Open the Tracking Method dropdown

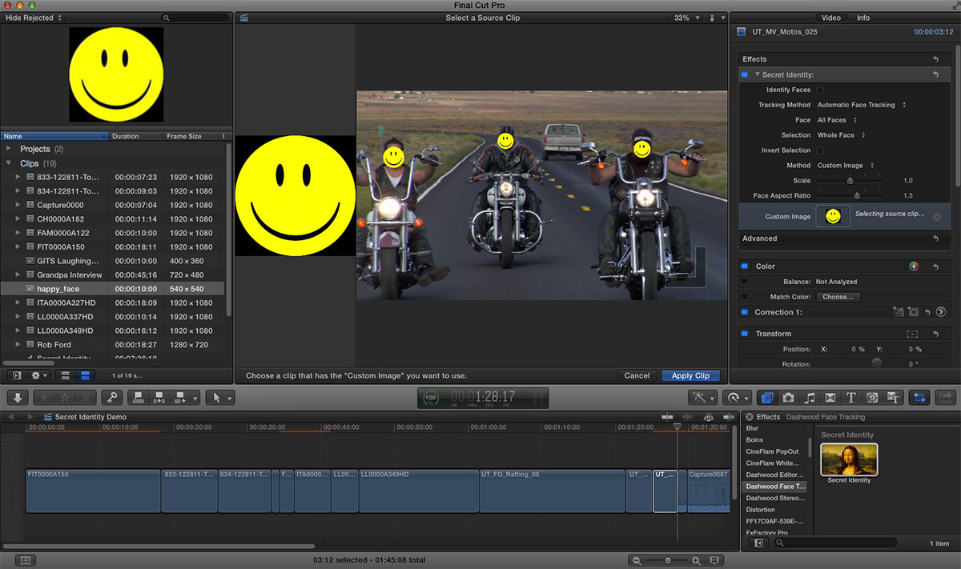coord(862,105)
